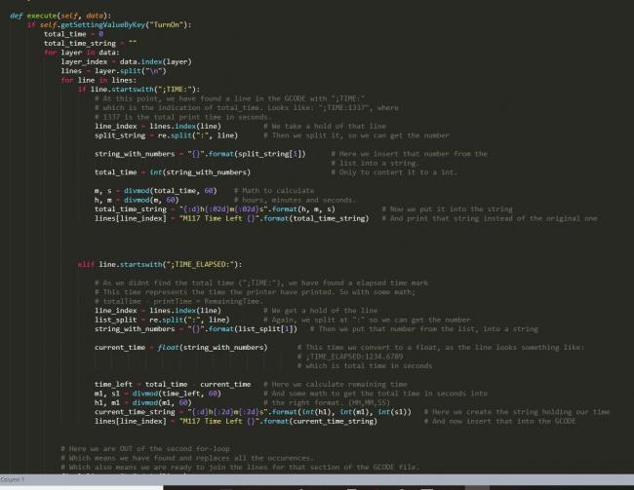Click the 'current_time = float(string_with_numbers)' line
This screenshot has height=490, width=634.
tap(180, 347)
